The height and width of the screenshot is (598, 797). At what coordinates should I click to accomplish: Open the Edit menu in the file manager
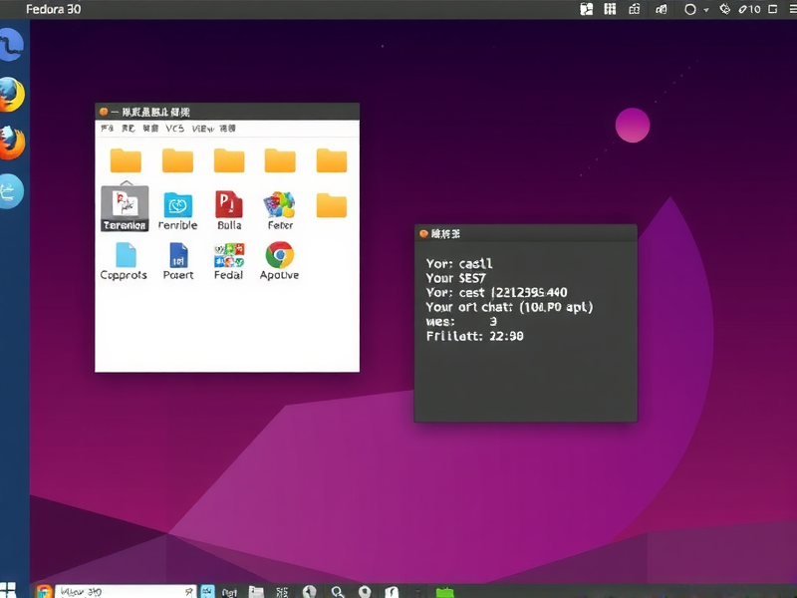124,129
